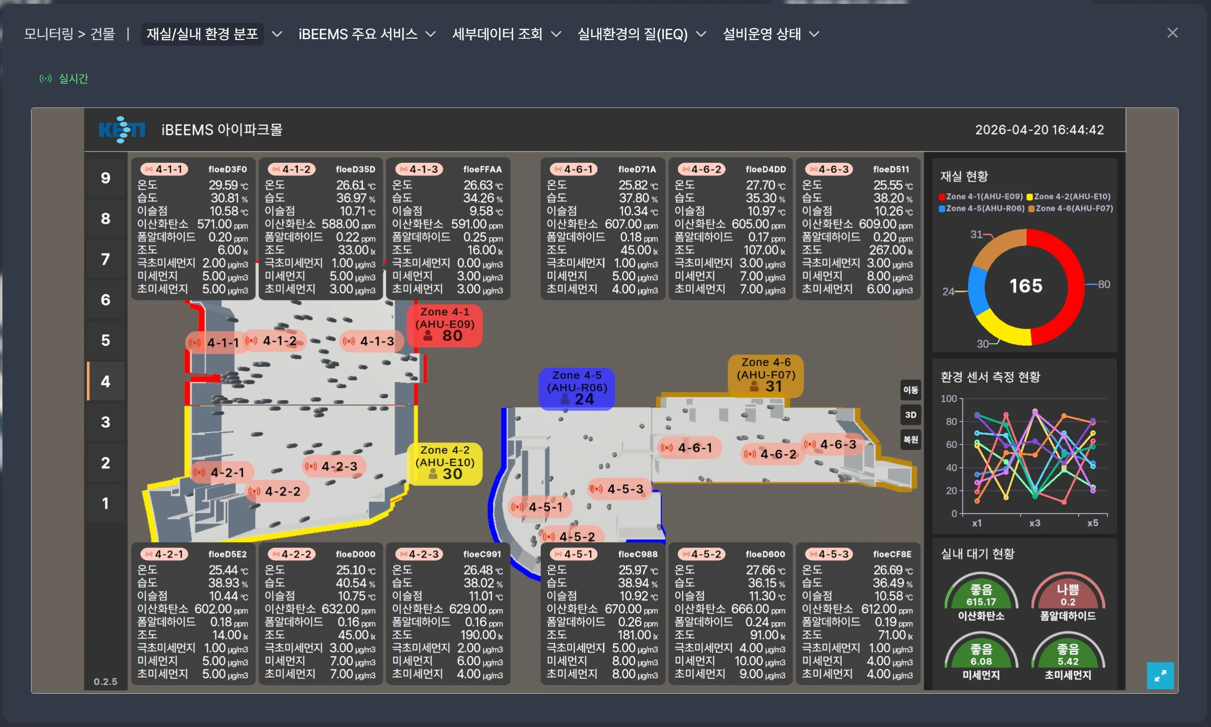Viewport: 1211px width, 727px height.
Task: Expand the iBEEMS 주요 서비스 chevron
Action: pyautogui.click(x=430, y=34)
